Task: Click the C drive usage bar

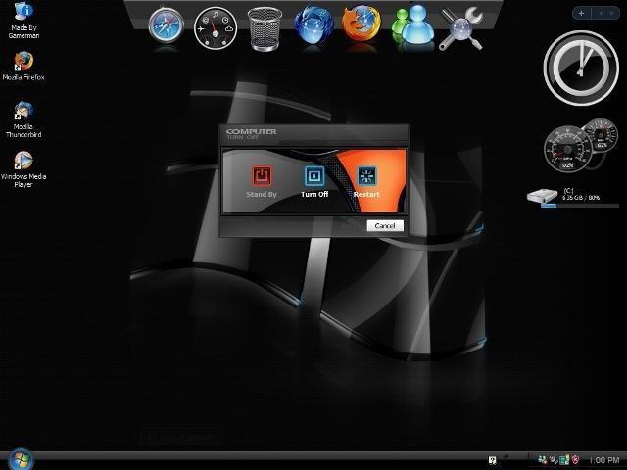Action: 580,206
